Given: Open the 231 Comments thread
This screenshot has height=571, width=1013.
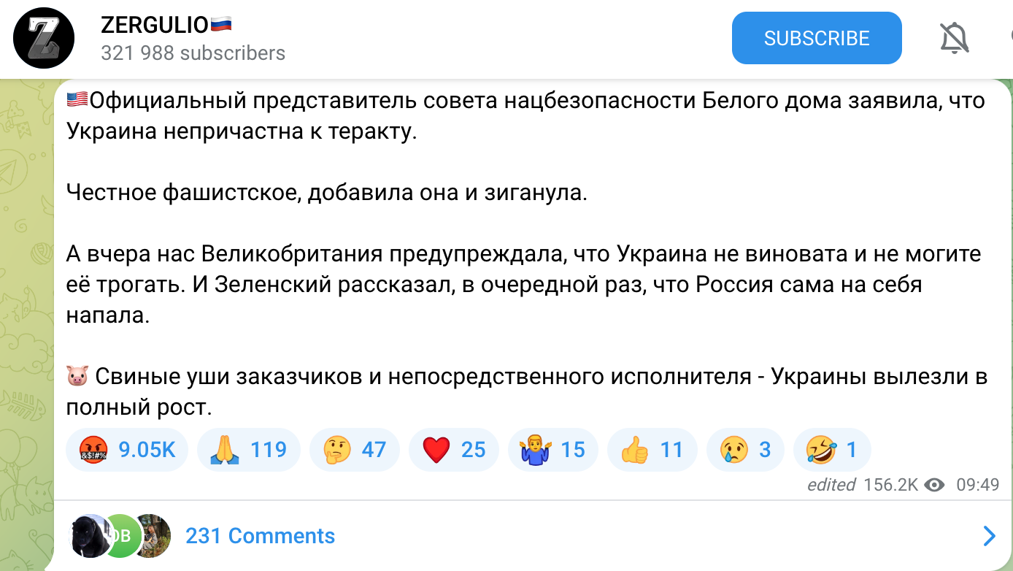Looking at the screenshot, I should [260, 536].
